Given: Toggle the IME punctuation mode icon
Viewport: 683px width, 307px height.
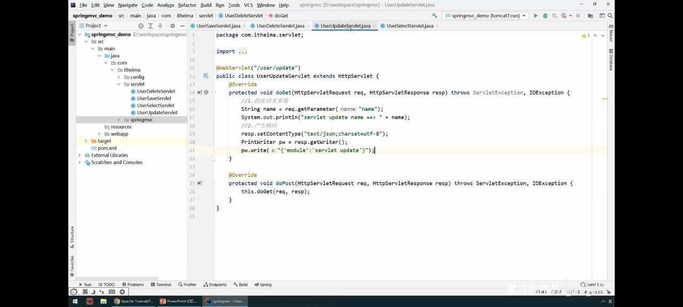Looking at the screenshot, I should pyautogui.click(x=102, y=292).
